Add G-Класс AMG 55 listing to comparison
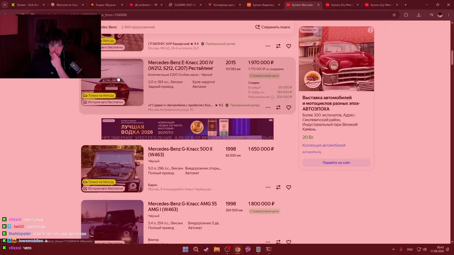The height and width of the screenshot is (255, 454). (x=278, y=242)
